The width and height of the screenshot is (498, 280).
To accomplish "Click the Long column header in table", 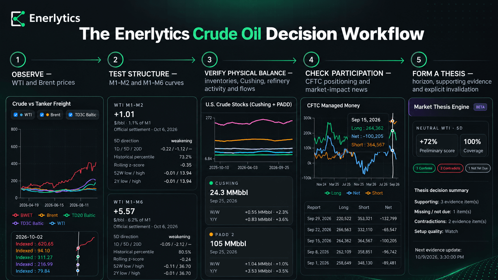I will coord(343,207).
